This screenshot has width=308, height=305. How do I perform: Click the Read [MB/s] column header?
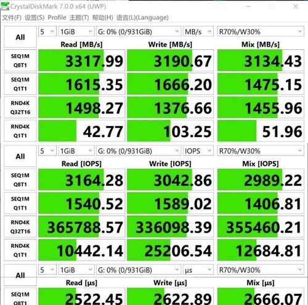[81, 44]
